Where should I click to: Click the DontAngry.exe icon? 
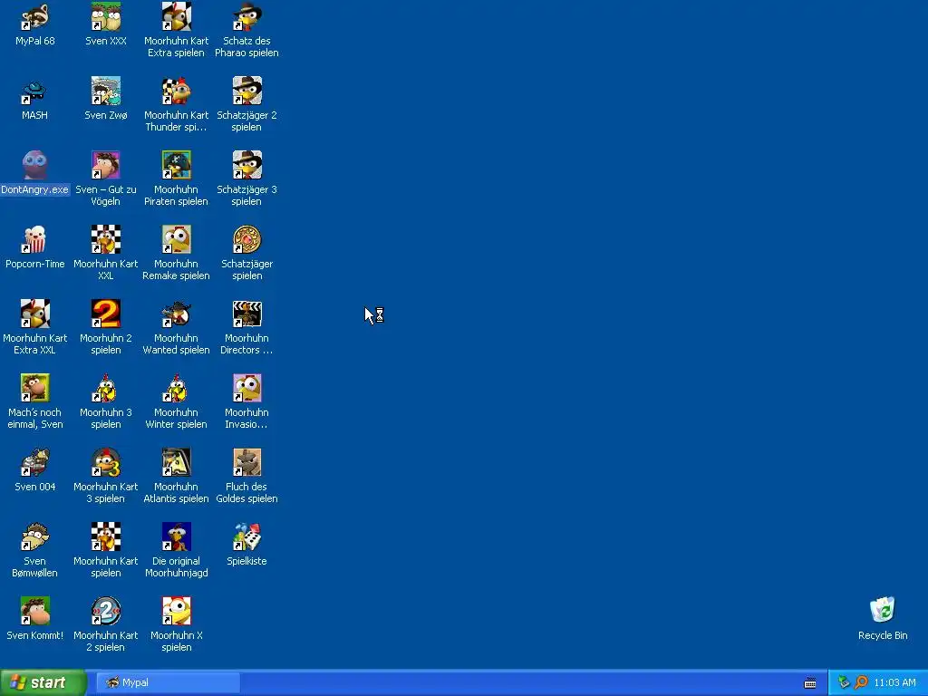coord(35,165)
